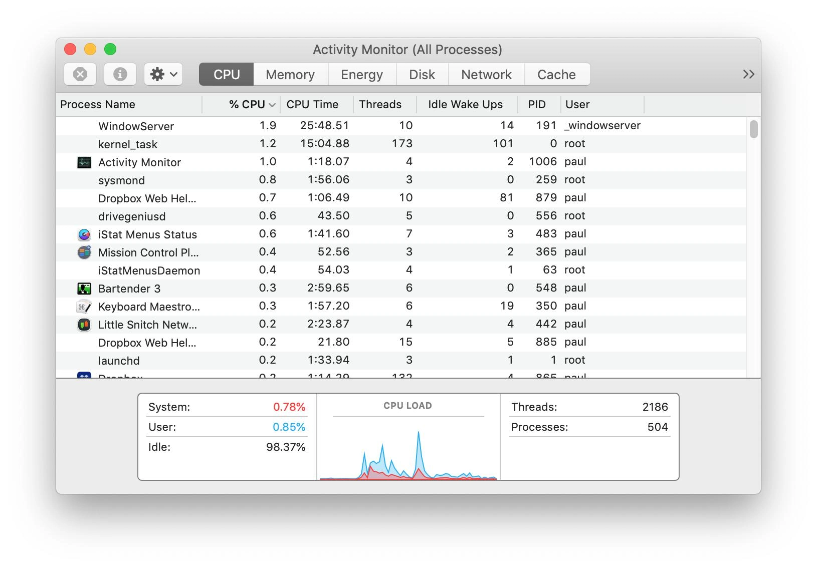This screenshot has width=817, height=568.
Task: Sort by Idle Wake Ups column
Action: point(467,104)
